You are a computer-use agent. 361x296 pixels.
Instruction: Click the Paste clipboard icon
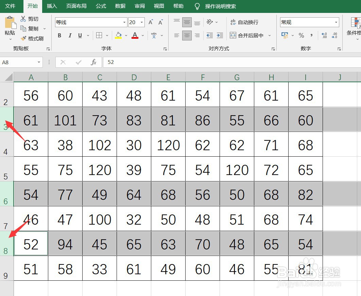pos(10,22)
